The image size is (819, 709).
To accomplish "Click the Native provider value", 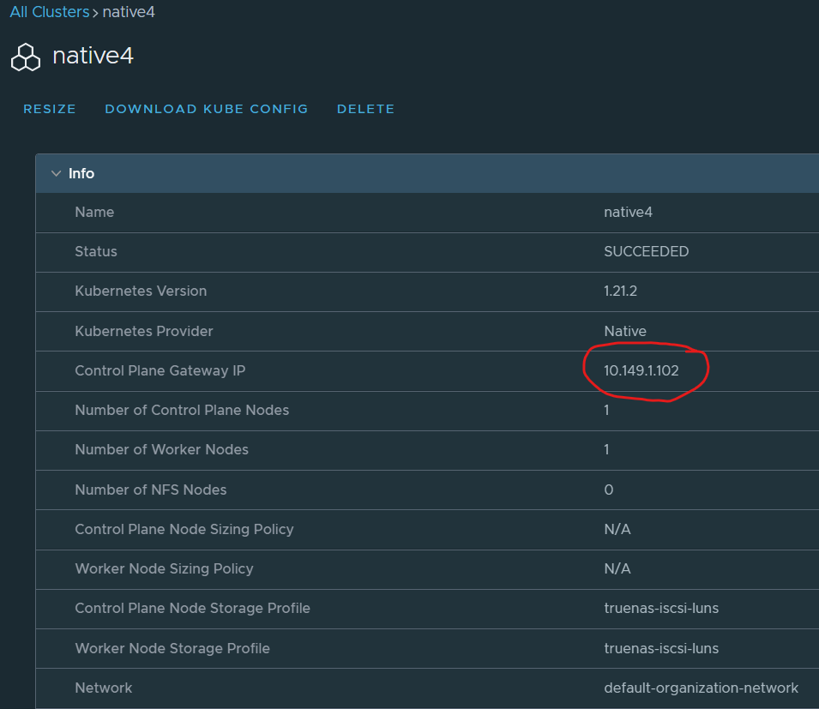I will [x=624, y=331].
